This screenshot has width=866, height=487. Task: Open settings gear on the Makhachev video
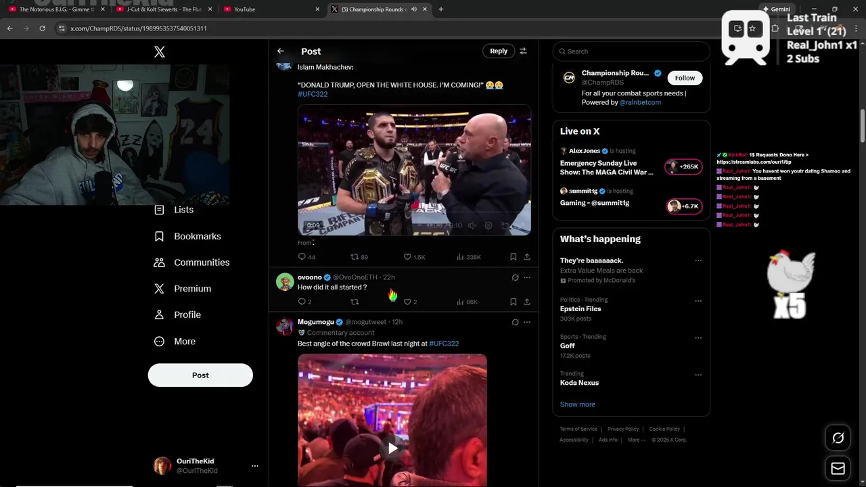[488, 226]
